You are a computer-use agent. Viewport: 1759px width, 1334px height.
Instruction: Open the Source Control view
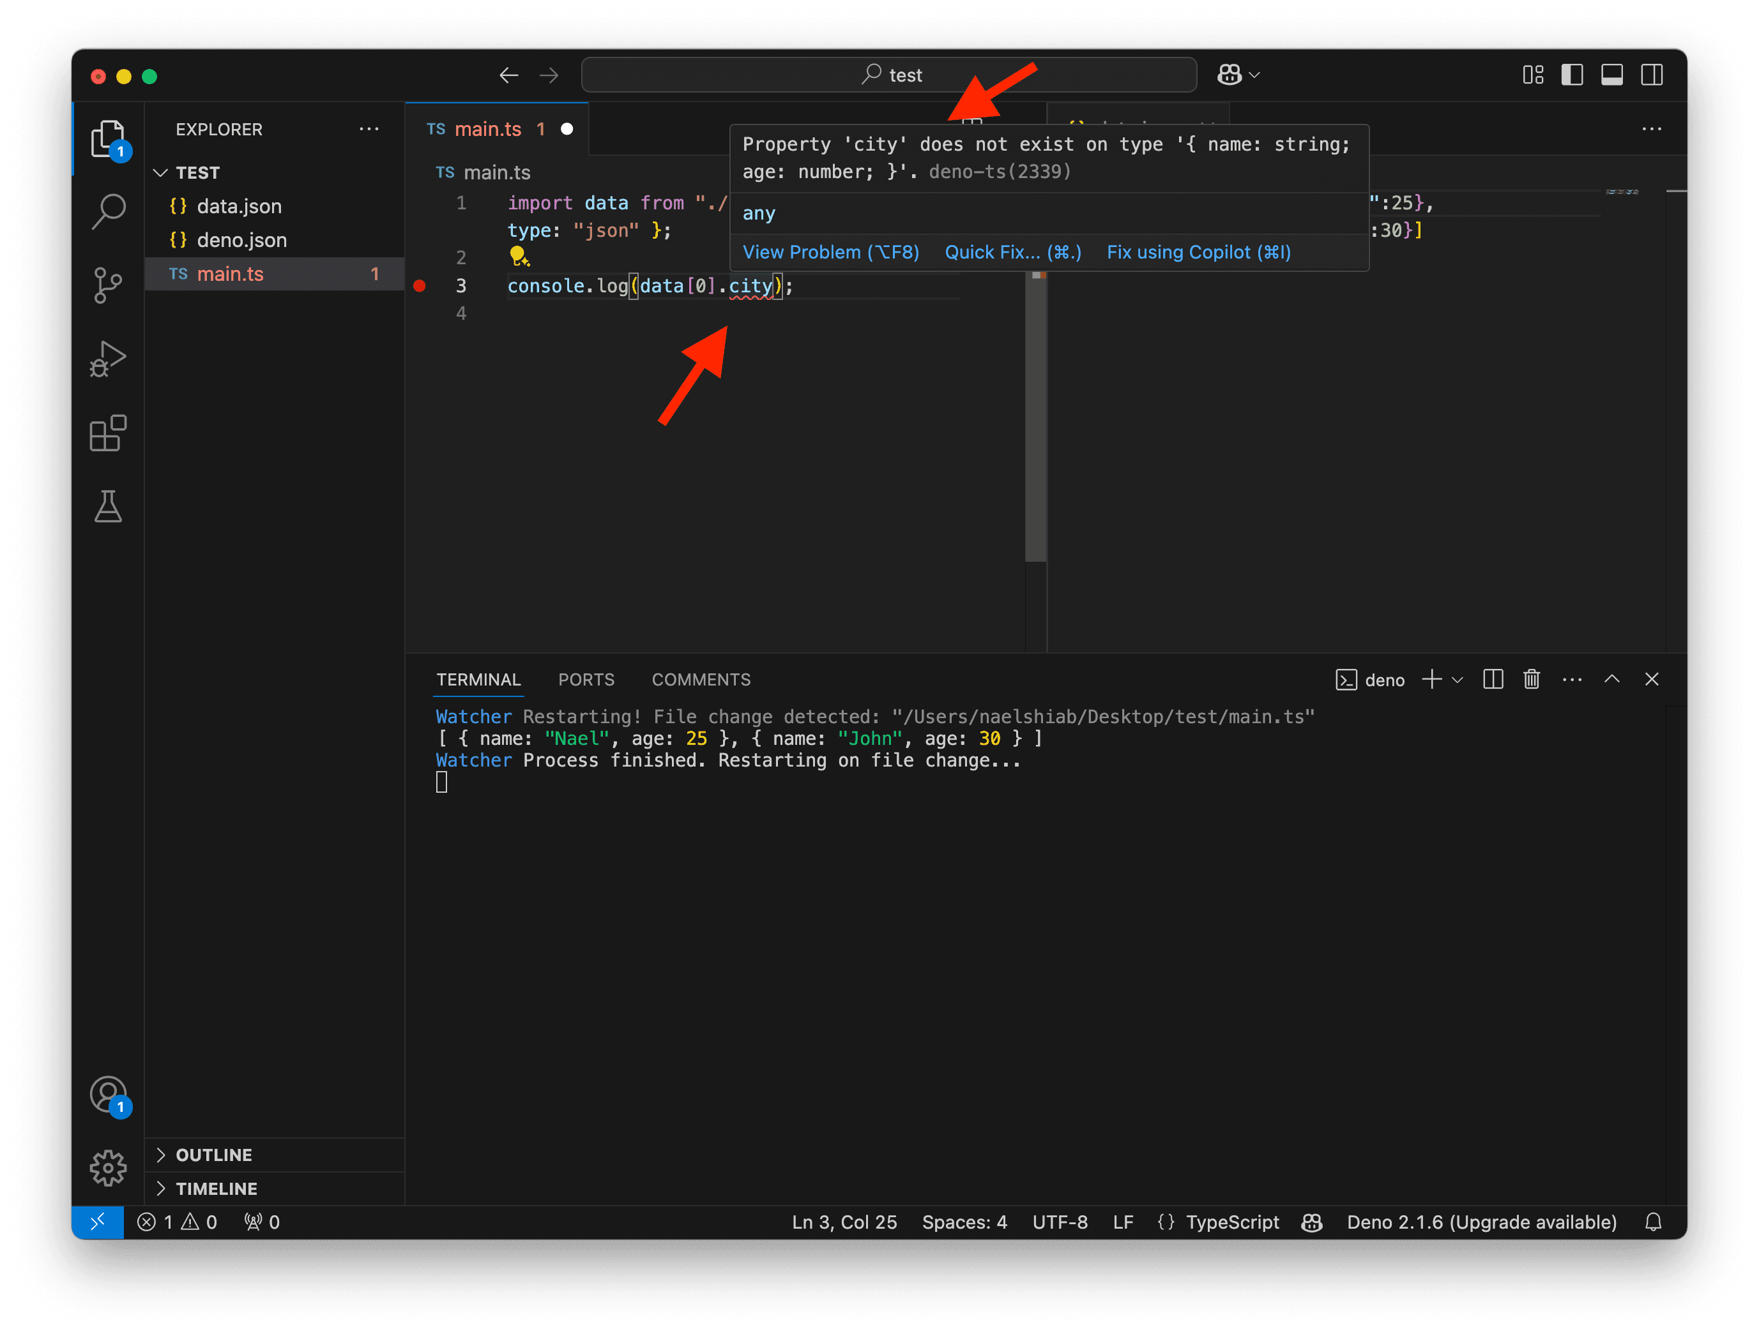coord(107,285)
